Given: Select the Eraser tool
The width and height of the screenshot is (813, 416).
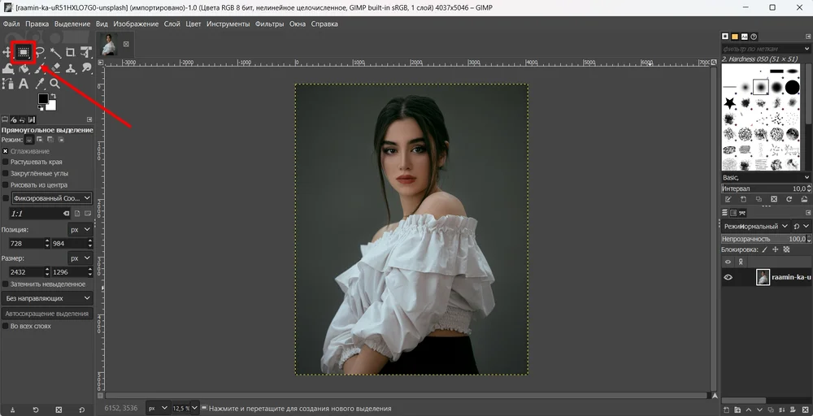Looking at the screenshot, I should [54, 68].
